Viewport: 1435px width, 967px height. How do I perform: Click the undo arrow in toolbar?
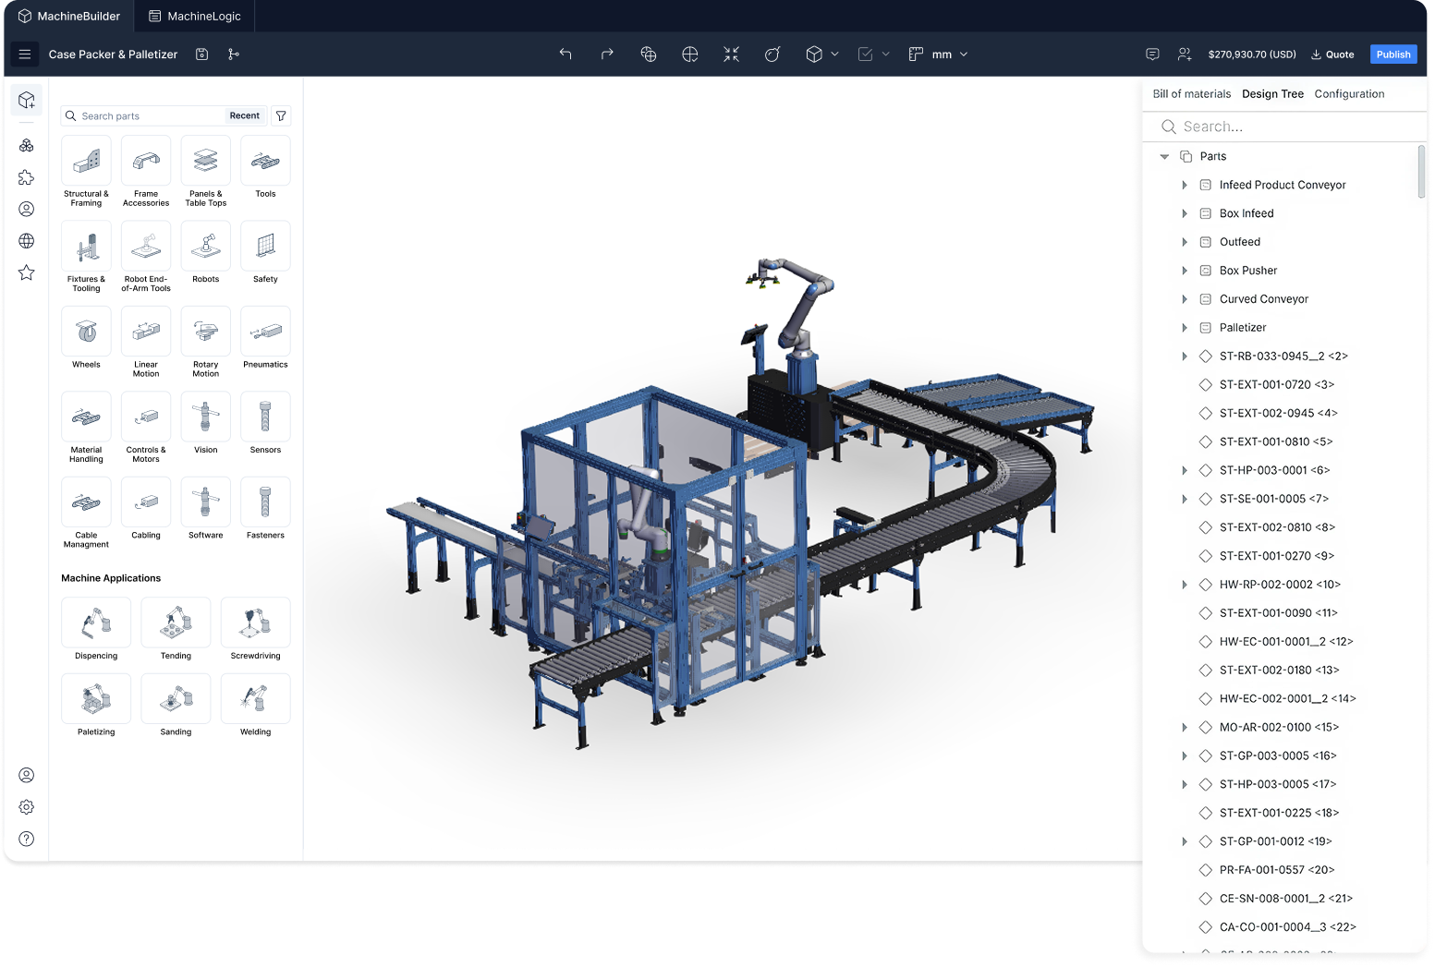[x=565, y=54]
